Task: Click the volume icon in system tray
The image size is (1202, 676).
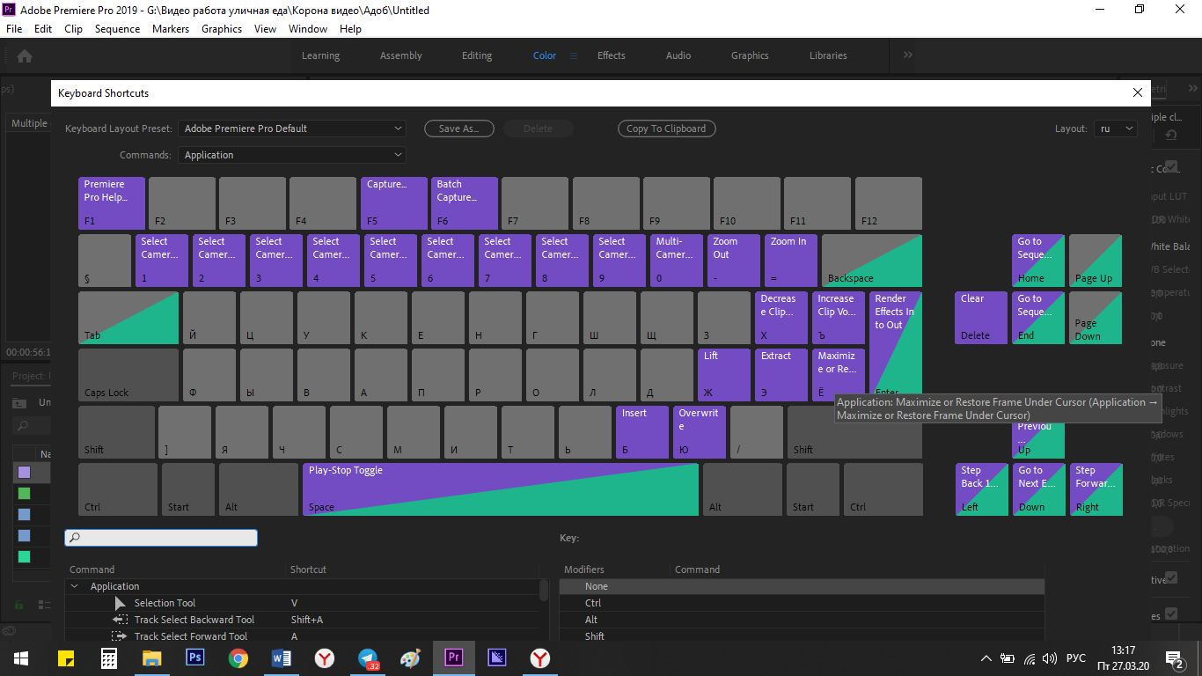Action: point(1049,658)
